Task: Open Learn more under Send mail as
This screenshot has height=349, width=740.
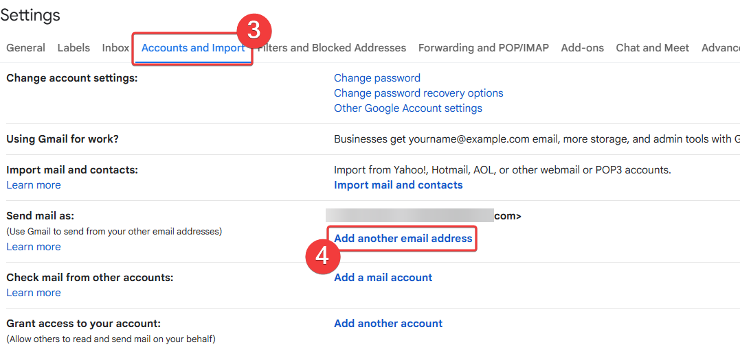Action: pyautogui.click(x=33, y=247)
